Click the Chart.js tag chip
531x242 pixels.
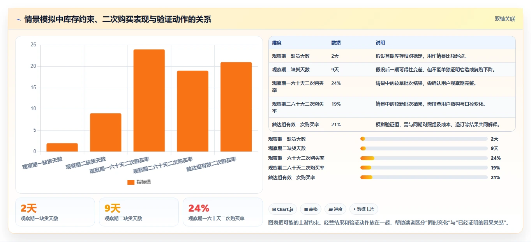tap(282, 209)
